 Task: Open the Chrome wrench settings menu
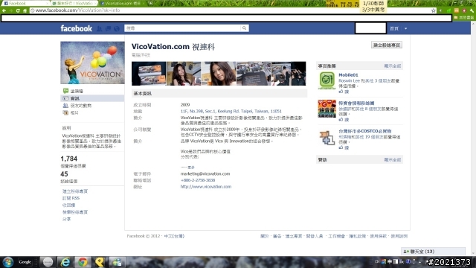click(x=472, y=10)
